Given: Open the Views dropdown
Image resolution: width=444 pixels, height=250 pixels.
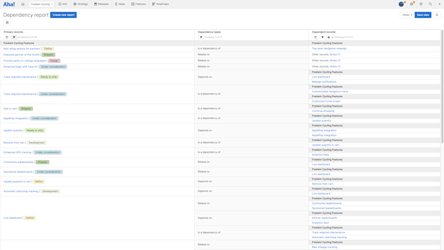Looking at the screenshot, I should tap(407, 15).
